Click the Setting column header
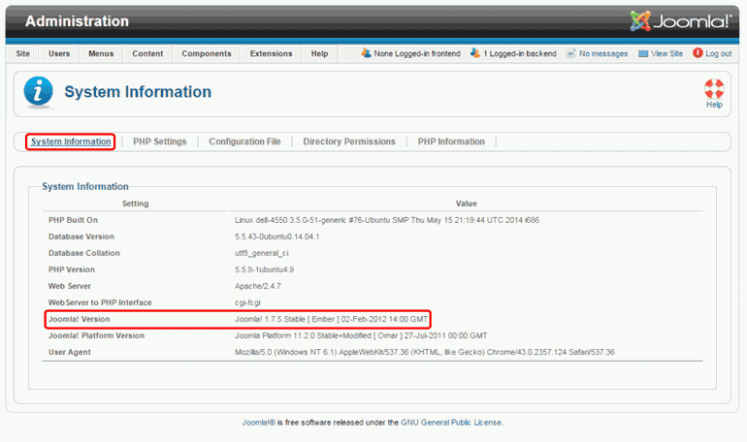 135,204
